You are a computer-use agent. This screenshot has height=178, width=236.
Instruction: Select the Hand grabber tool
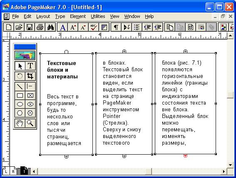tap(20, 123)
